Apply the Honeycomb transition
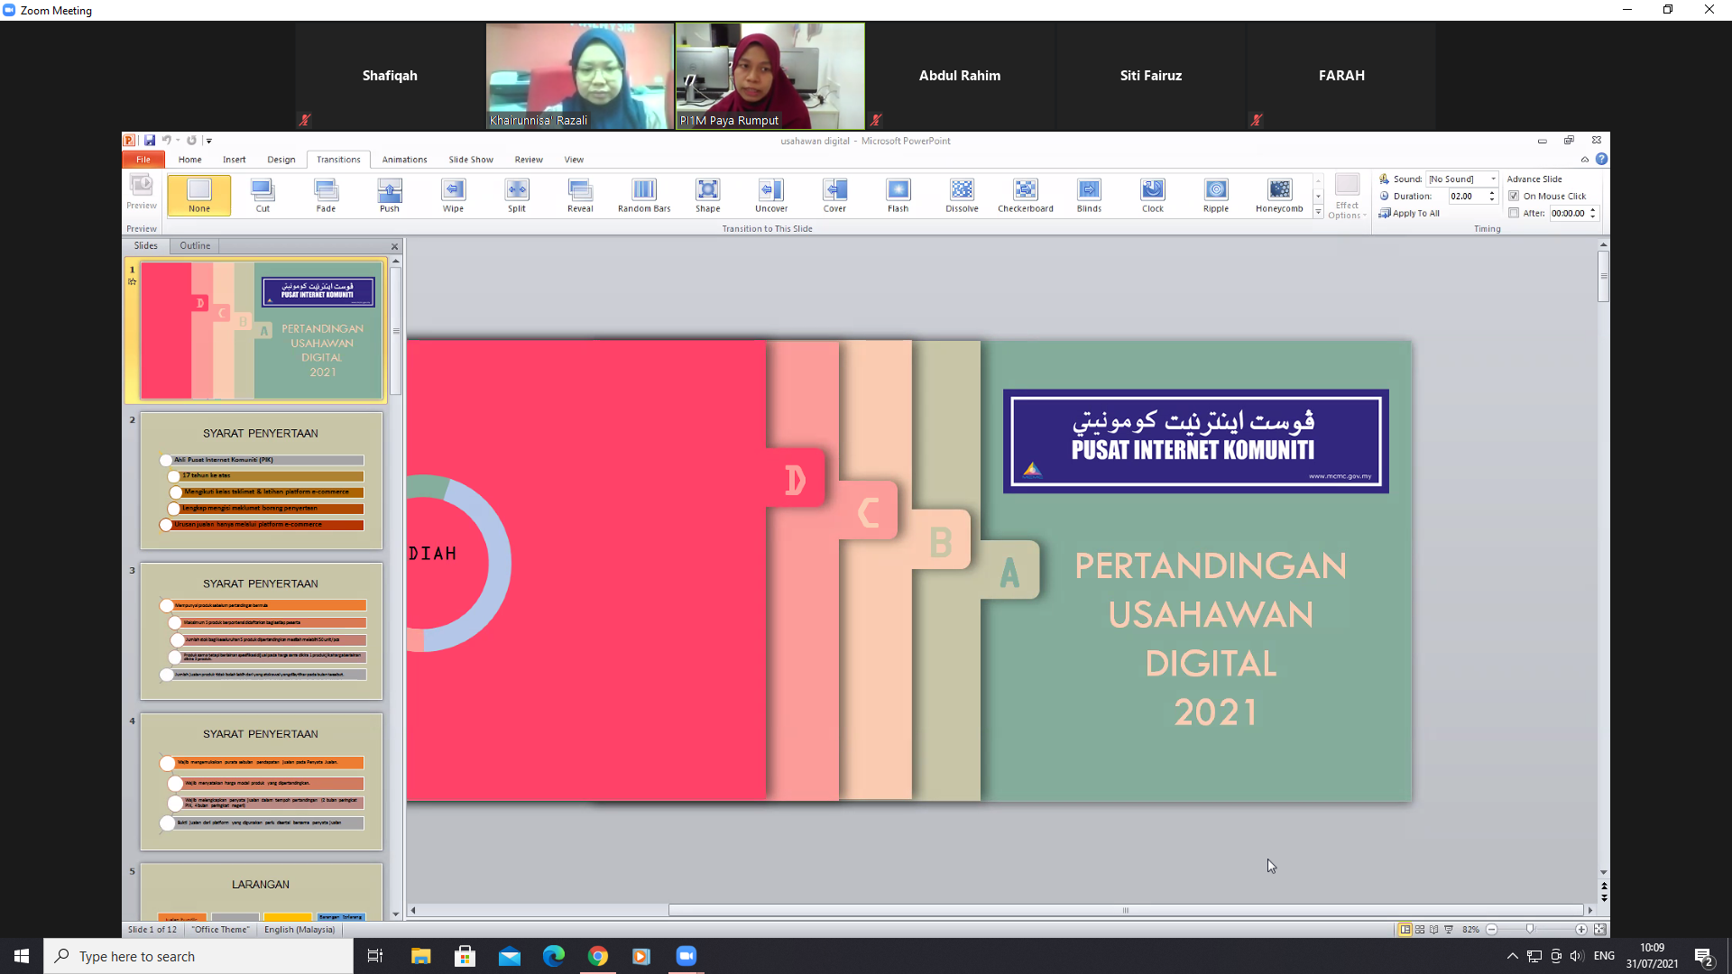The width and height of the screenshot is (1732, 974). click(1280, 195)
